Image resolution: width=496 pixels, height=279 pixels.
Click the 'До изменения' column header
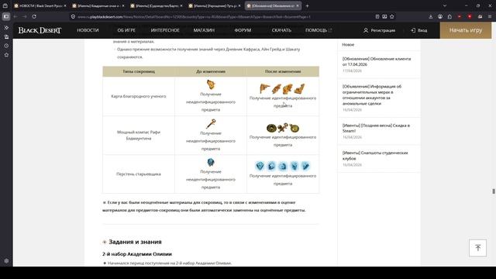click(211, 71)
